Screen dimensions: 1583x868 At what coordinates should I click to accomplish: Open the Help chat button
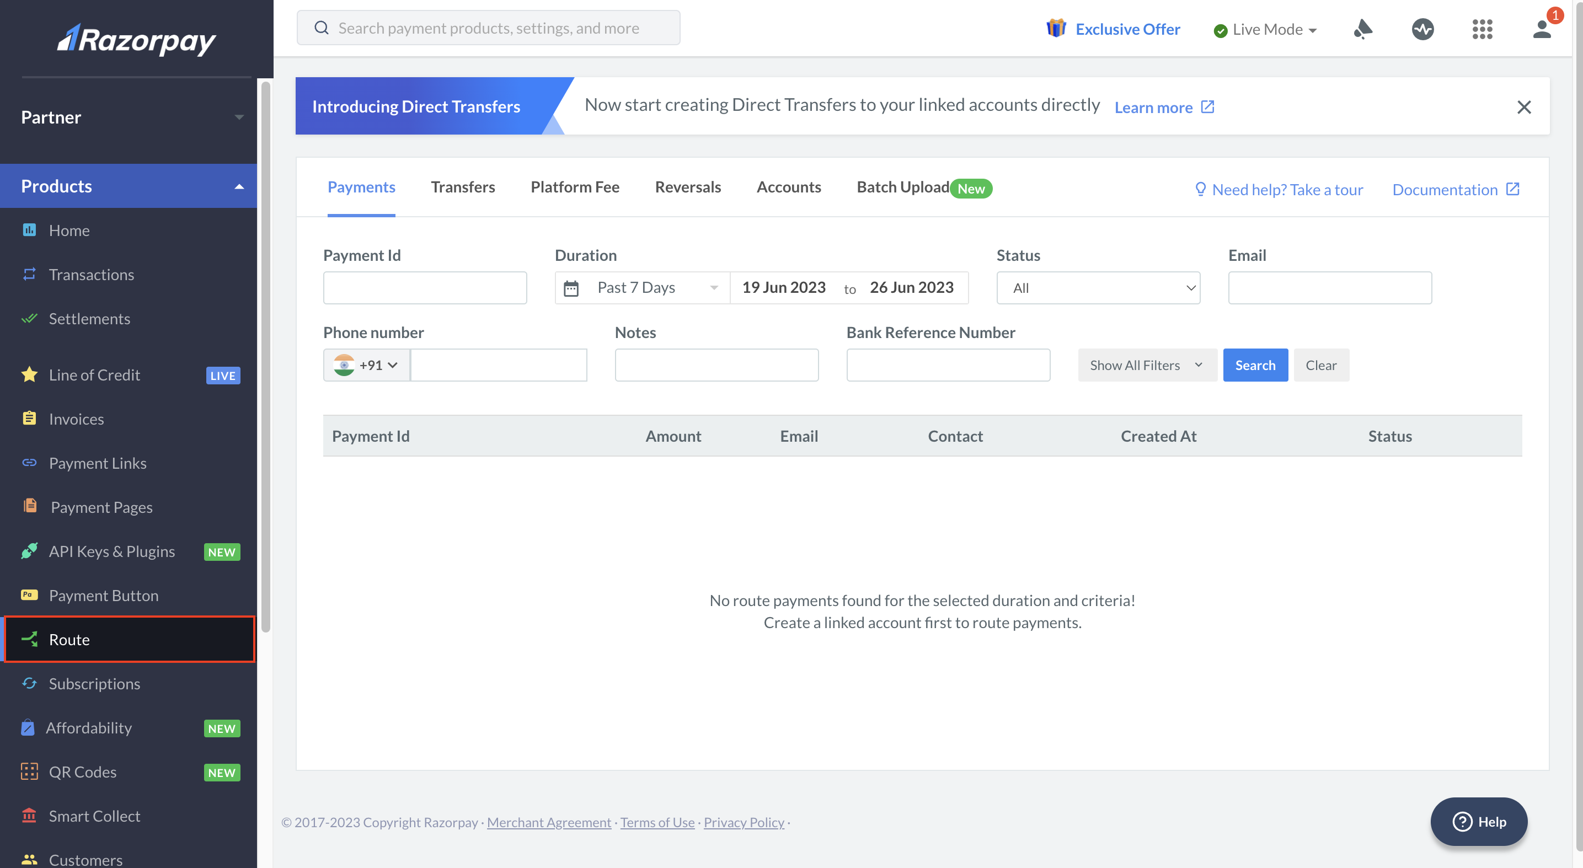pyautogui.click(x=1479, y=821)
